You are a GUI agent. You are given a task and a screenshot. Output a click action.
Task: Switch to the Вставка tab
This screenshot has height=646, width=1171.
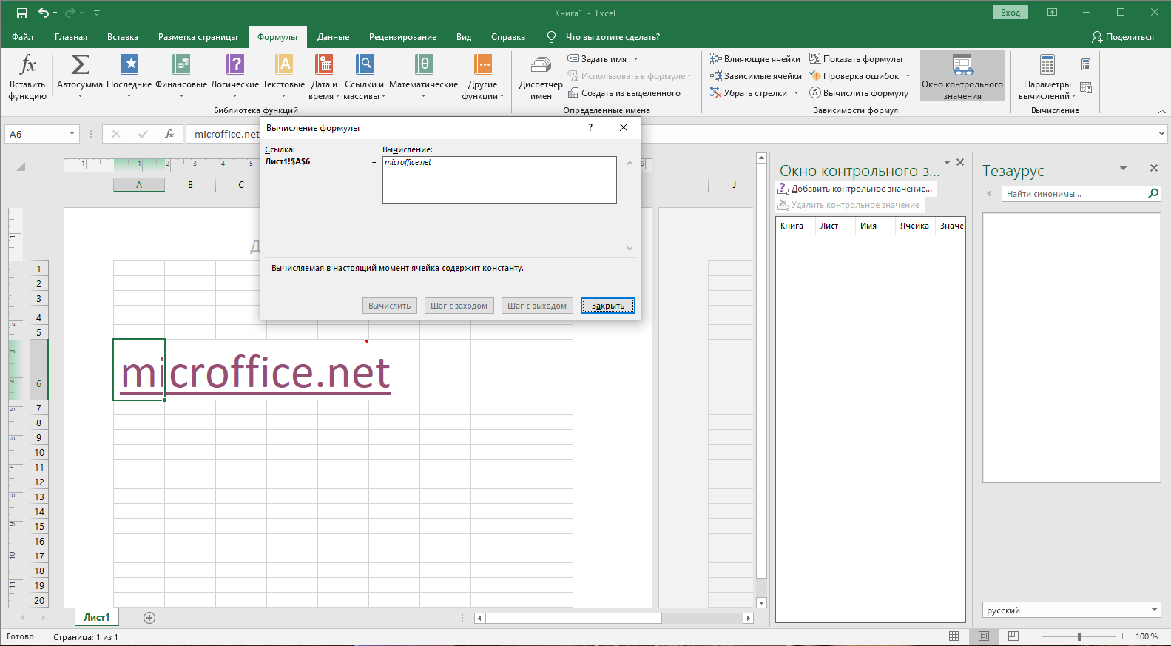[123, 37]
